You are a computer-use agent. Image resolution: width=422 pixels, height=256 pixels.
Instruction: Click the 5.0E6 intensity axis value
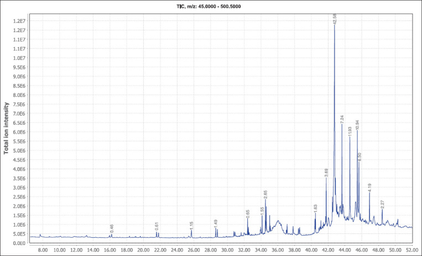tap(19, 150)
